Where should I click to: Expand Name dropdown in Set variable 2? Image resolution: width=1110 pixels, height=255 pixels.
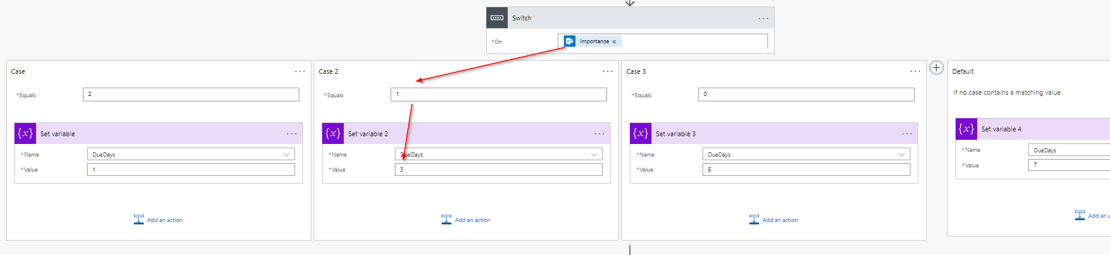(594, 155)
